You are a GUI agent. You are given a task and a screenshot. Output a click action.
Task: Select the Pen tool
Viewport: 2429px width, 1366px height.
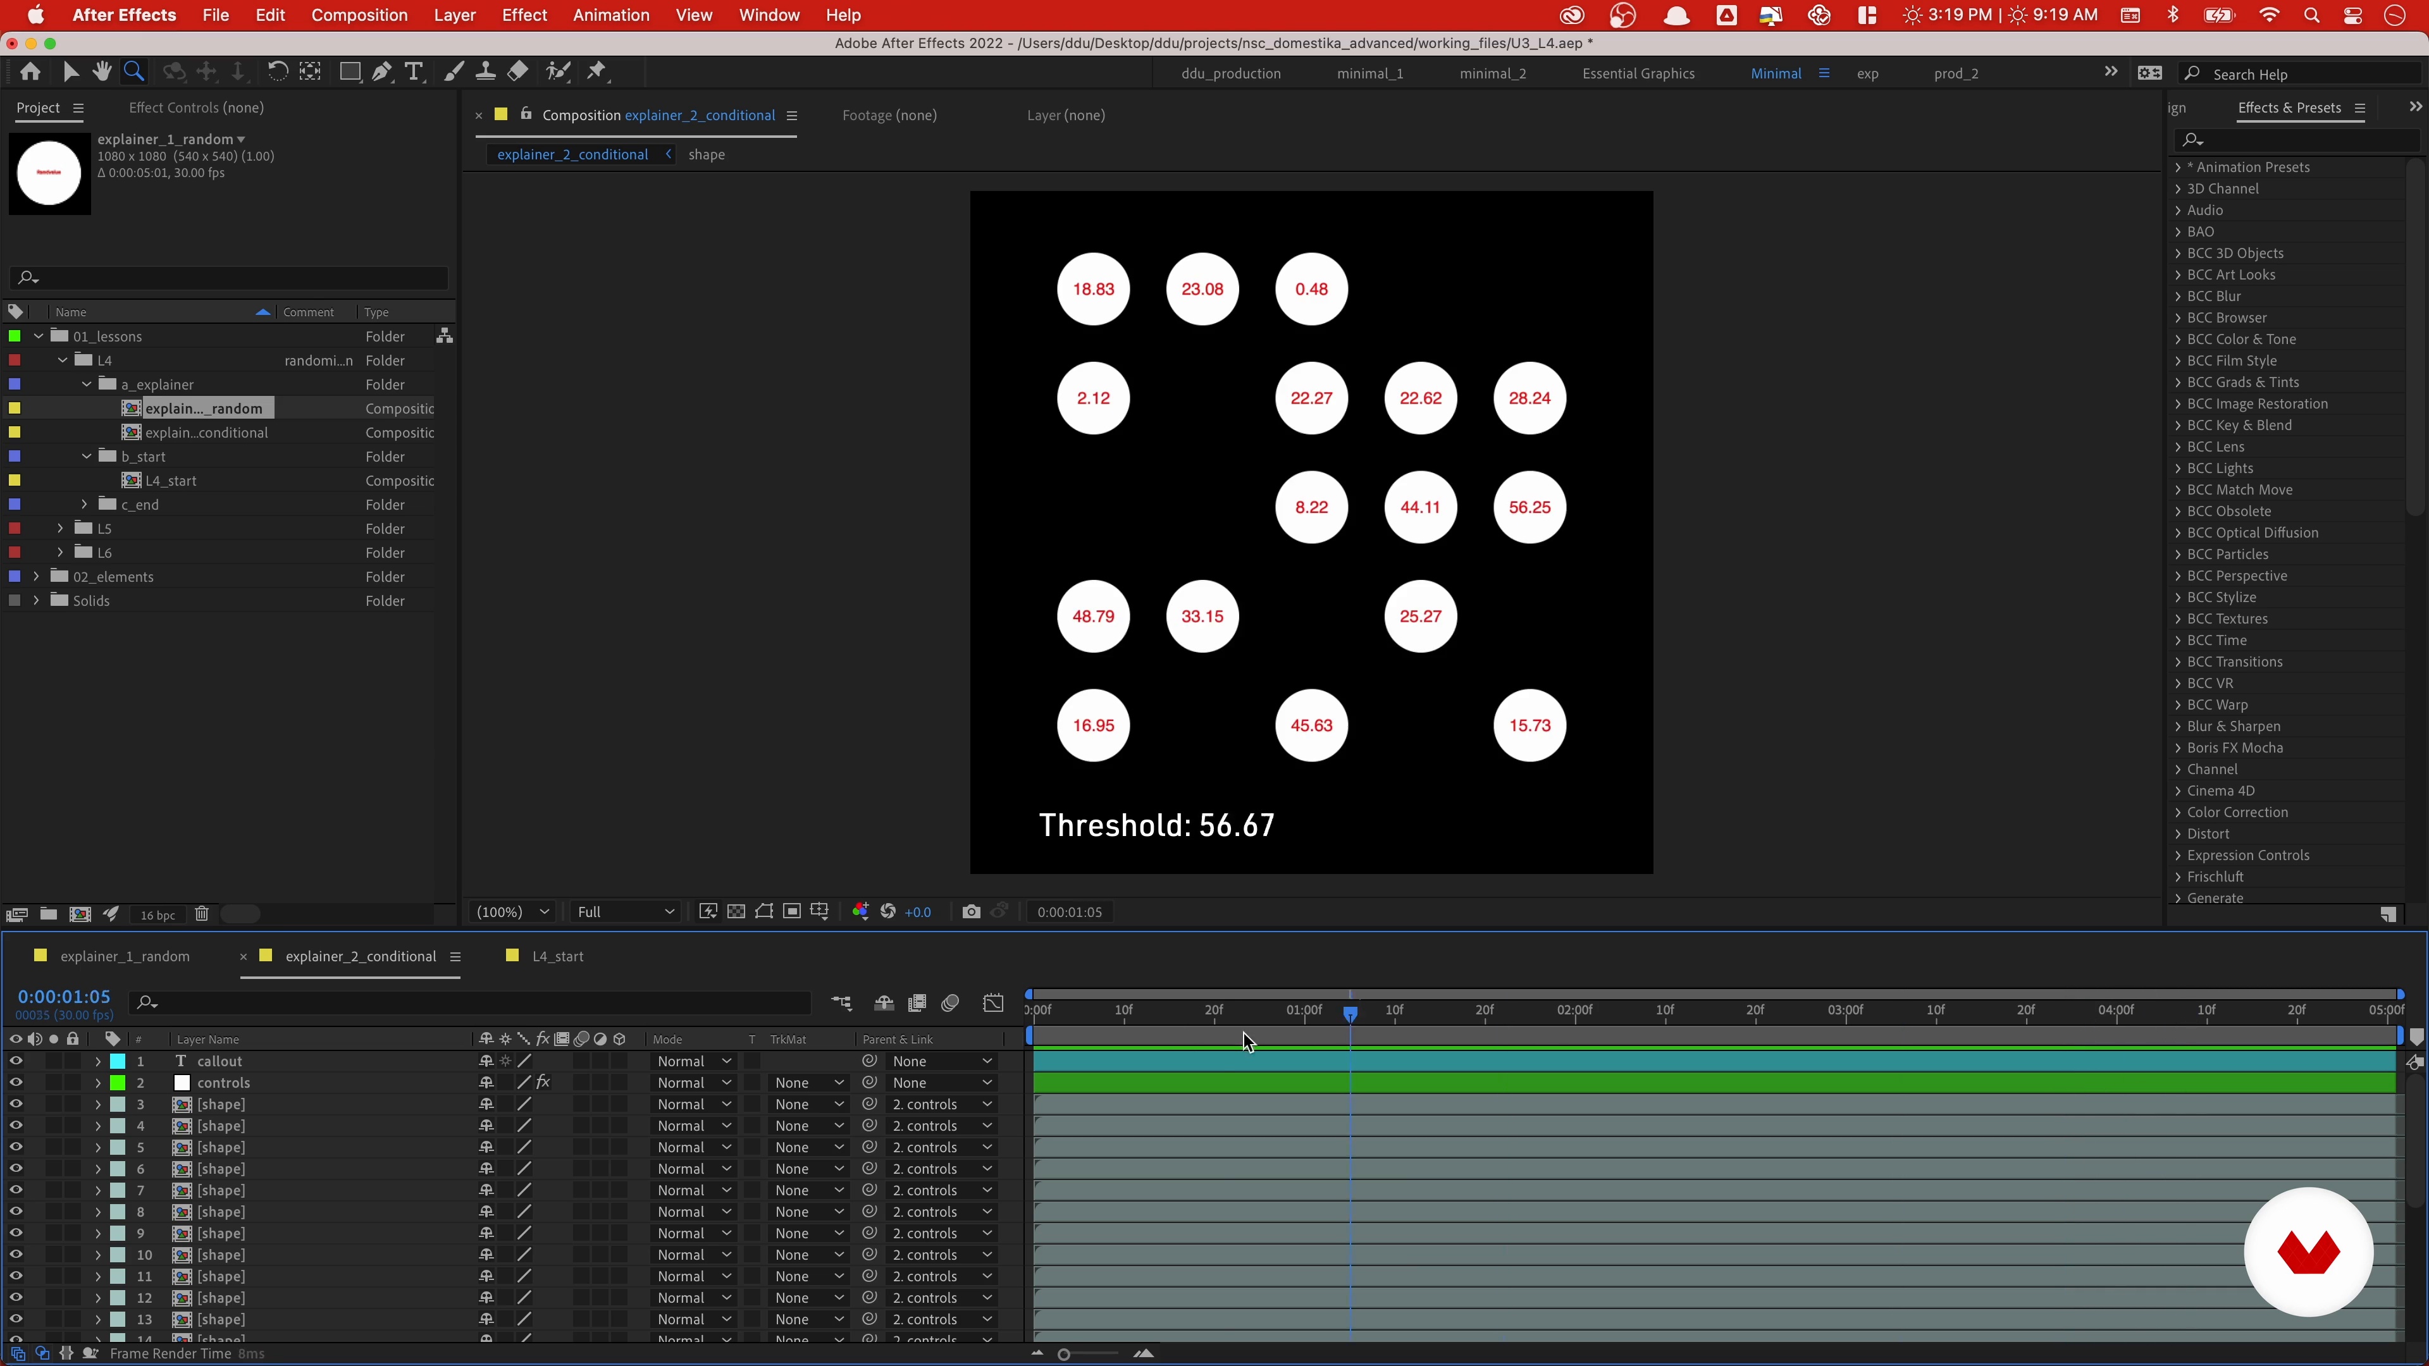coord(382,71)
